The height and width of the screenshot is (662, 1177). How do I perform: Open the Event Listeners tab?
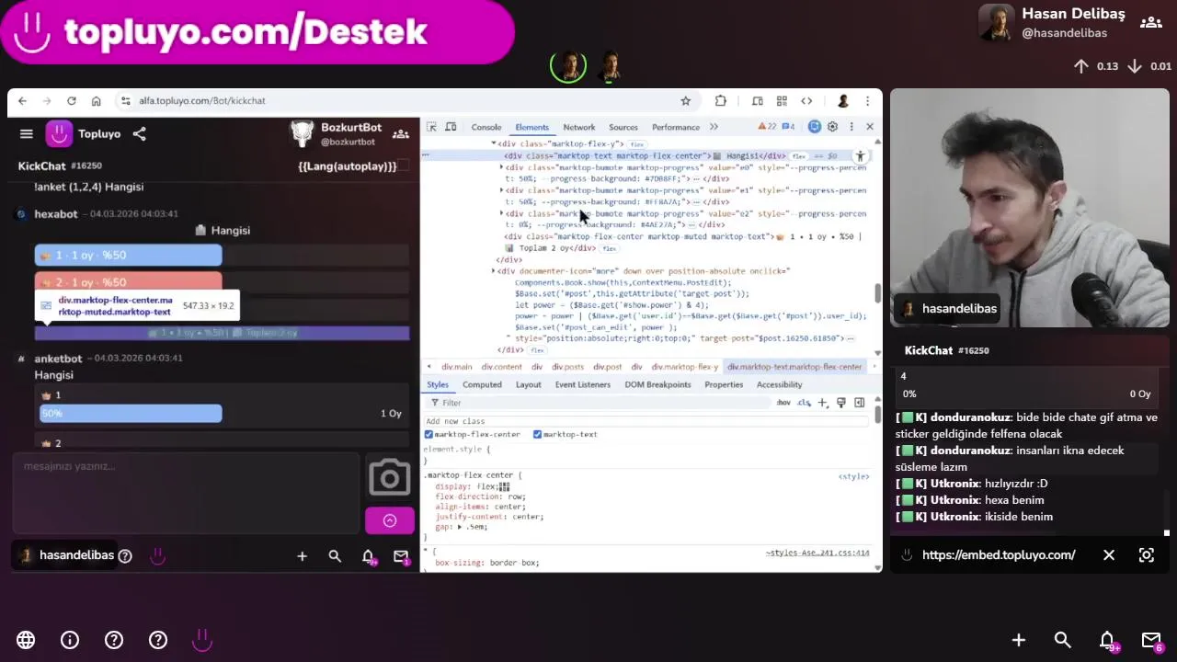(x=583, y=384)
